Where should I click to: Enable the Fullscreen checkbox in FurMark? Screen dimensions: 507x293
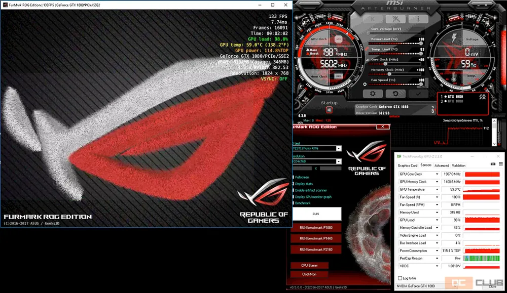293,177
